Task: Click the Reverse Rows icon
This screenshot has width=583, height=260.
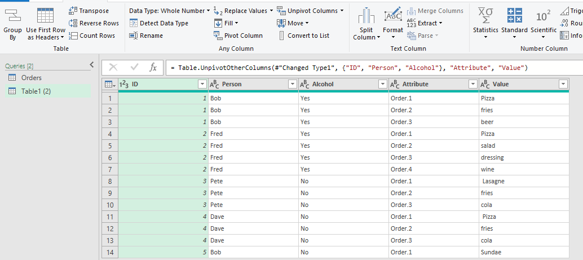Action: point(73,23)
